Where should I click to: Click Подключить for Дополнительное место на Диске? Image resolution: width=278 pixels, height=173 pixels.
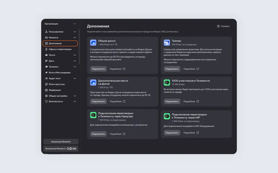pyautogui.click(x=98, y=101)
